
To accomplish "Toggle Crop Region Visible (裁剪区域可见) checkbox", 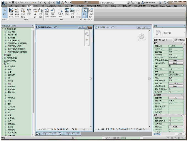I will click(x=170, y=121).
